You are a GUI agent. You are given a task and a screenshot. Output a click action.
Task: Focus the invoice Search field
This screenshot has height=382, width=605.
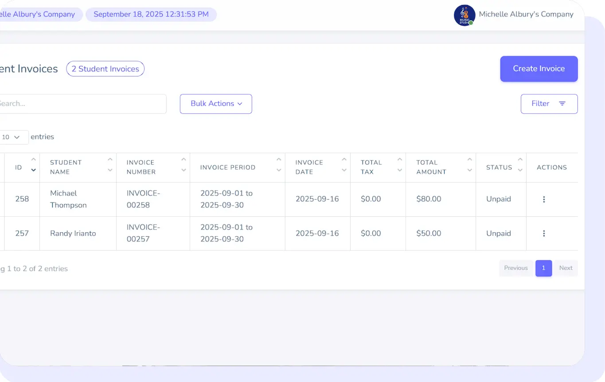coord(80,104)
